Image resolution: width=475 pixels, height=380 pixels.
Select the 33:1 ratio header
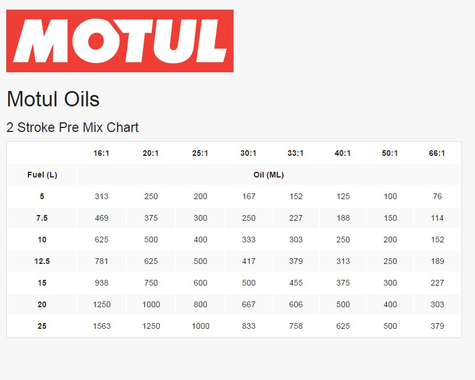(x=295, y=153)
